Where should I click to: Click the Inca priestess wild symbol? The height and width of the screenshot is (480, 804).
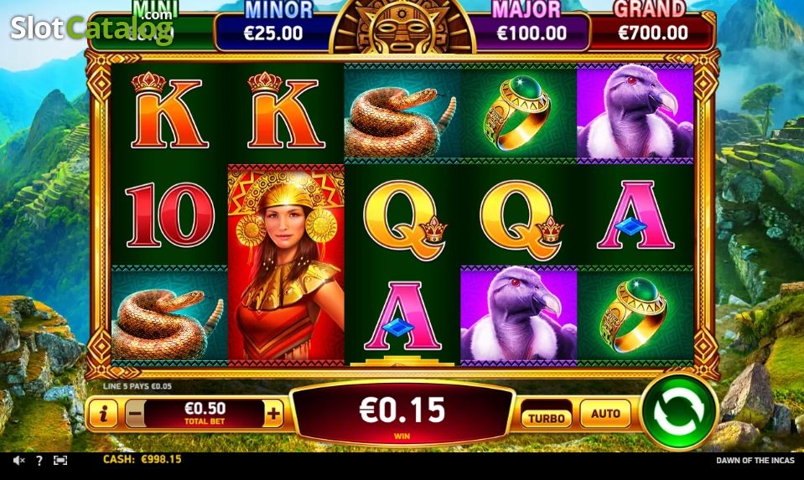click(286, 262)
